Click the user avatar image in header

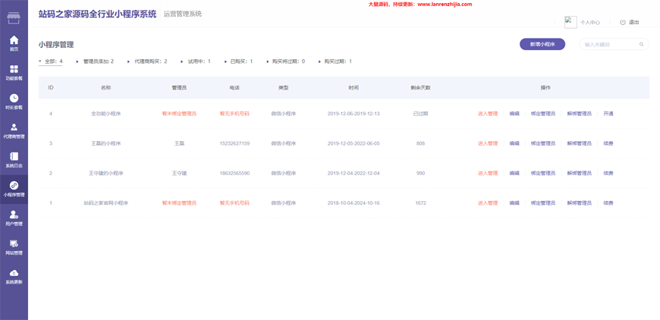coord(570,22)
